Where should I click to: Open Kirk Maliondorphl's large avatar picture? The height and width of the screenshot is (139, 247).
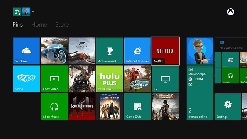click(200, 51)
